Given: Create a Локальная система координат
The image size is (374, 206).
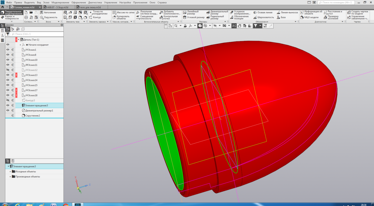Looking at the screenshot, I should coord(147,13).
